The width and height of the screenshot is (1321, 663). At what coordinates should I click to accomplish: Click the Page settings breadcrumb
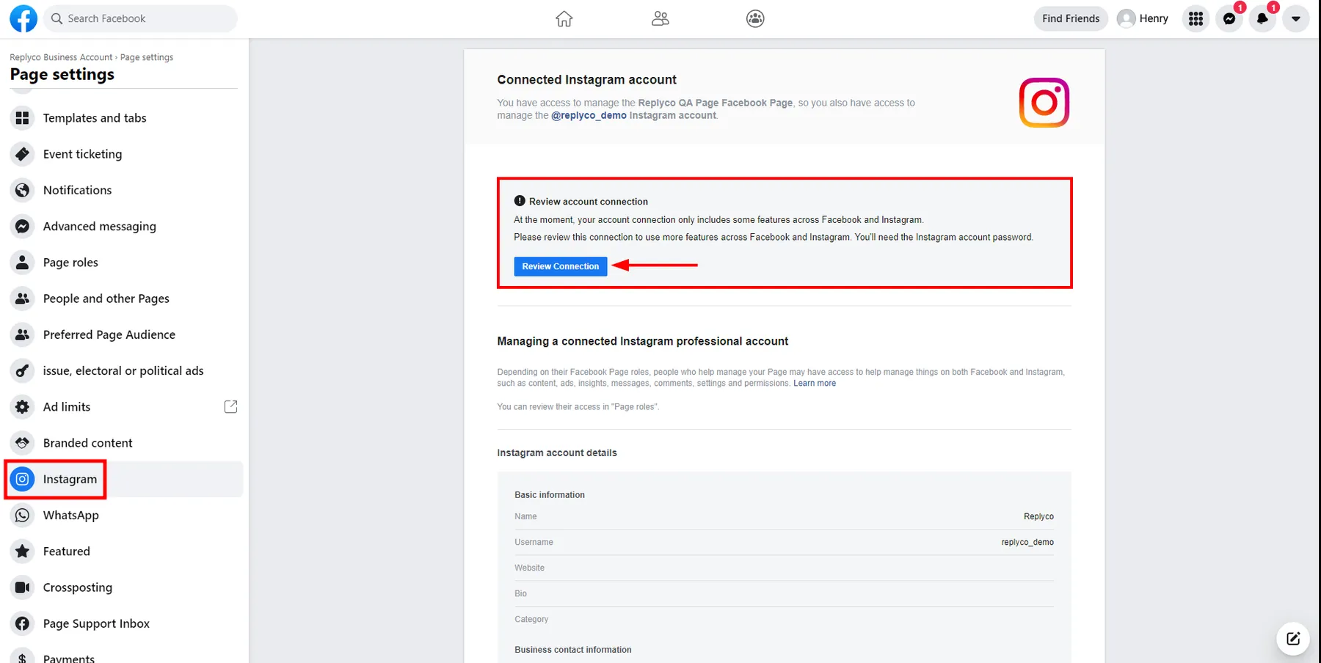click(147, 57)
